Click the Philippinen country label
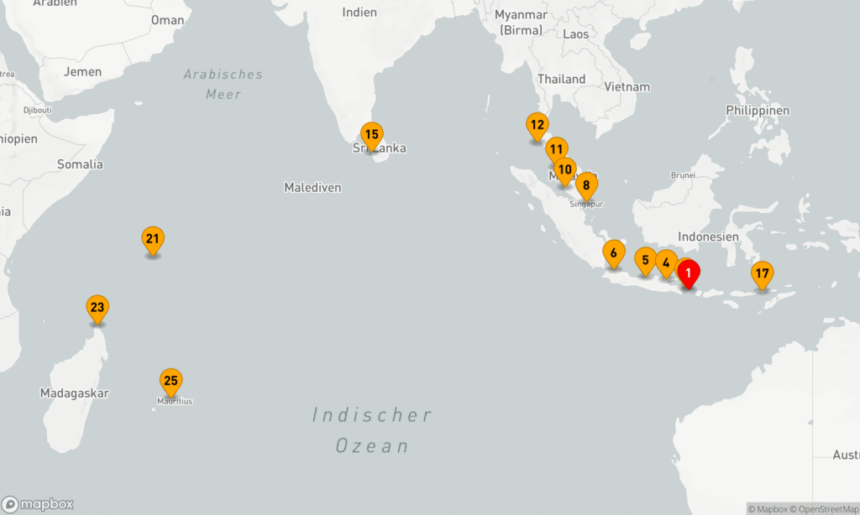The height and width of the screenshot is (515, 860). point(758,111)
